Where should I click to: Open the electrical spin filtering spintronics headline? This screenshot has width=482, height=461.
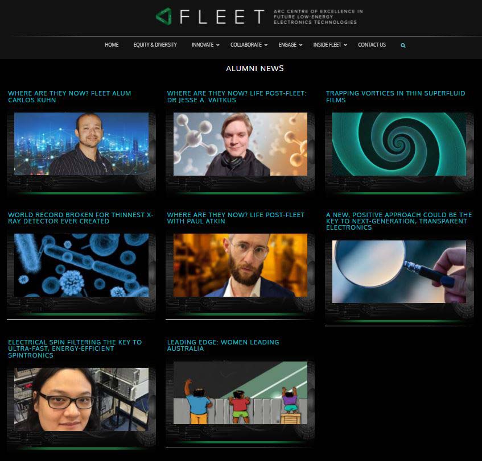75,348
